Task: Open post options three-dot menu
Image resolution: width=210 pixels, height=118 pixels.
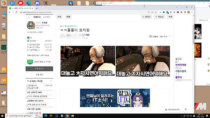Action: (x=170, y=36)
